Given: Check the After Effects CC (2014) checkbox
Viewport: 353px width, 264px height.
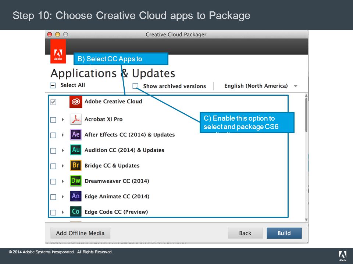Looking at the screenshot, I should point(53,135).
